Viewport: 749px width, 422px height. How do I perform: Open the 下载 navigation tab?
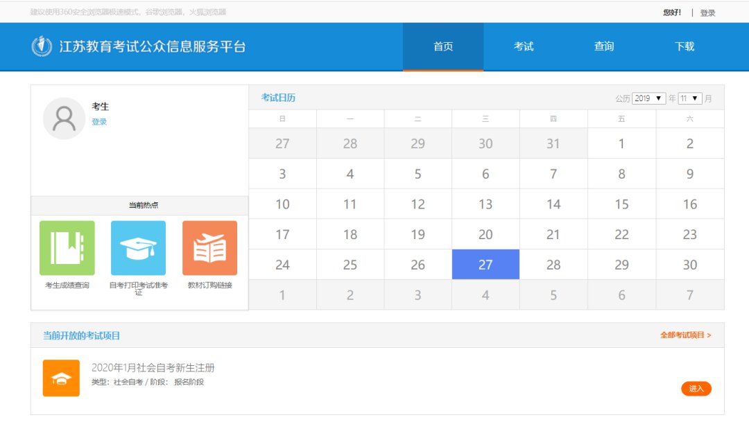tap(685, 46)
